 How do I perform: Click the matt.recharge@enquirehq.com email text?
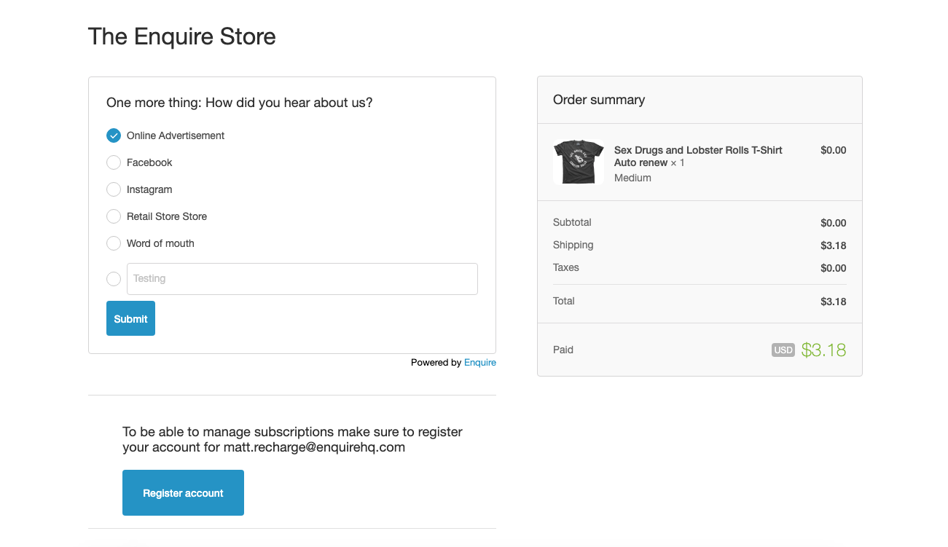point(313,447)
